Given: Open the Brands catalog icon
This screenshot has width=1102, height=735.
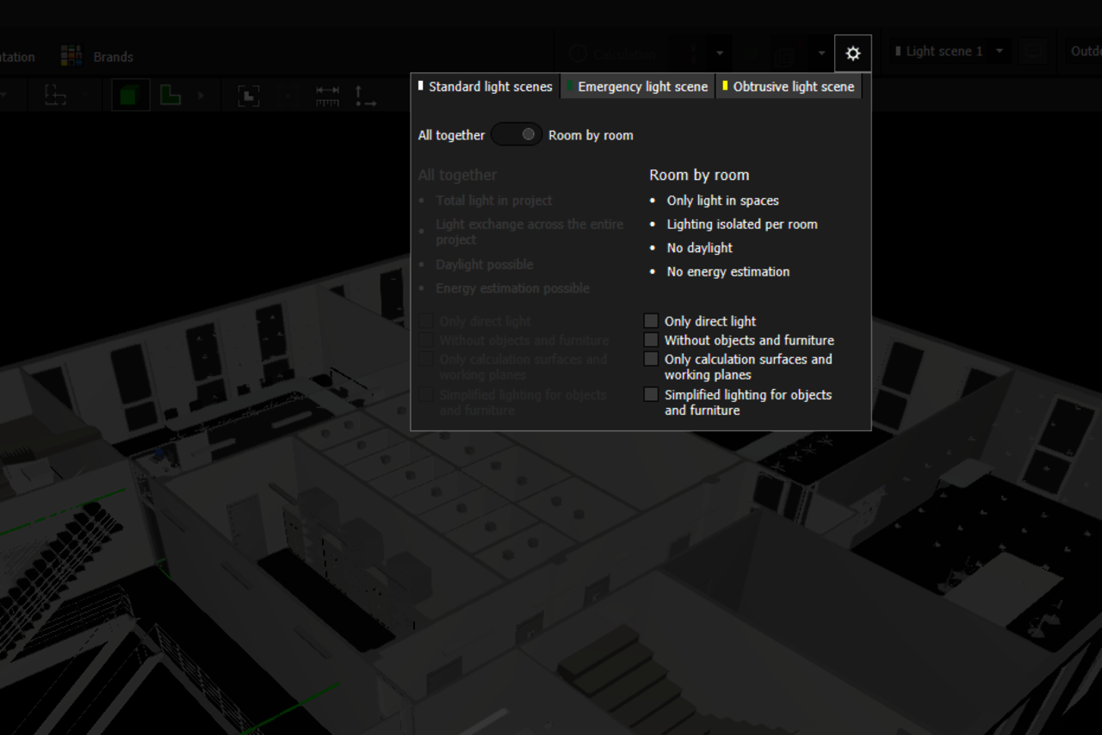Looking at the screenshot, I should [x=71, y=57].
